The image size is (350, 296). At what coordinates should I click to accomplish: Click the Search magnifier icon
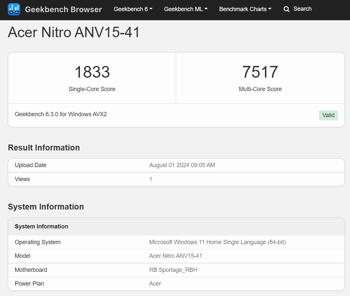(286, 9)
